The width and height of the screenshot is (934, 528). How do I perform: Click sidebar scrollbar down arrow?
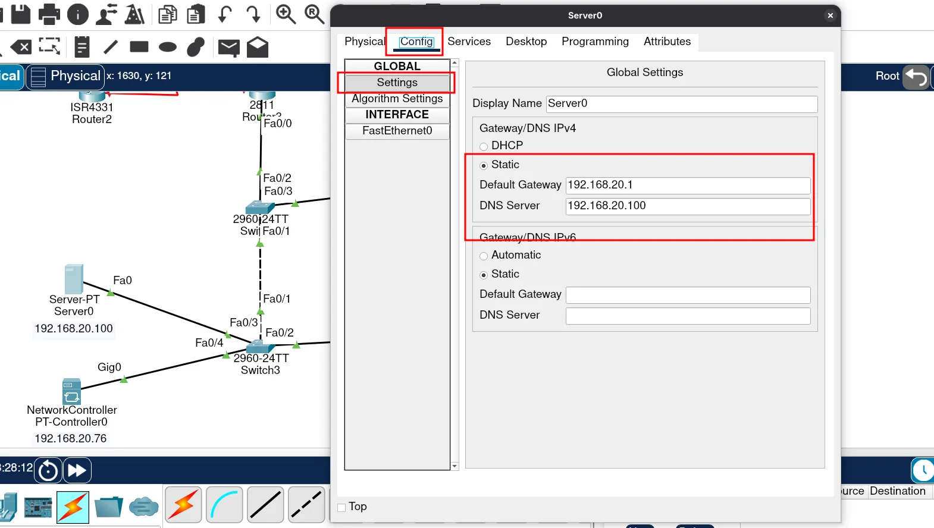[x=455, y=466]
